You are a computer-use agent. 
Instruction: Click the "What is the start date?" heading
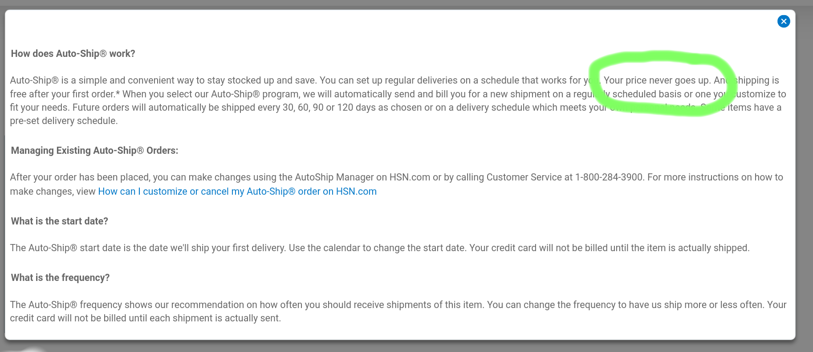[60, 221]
